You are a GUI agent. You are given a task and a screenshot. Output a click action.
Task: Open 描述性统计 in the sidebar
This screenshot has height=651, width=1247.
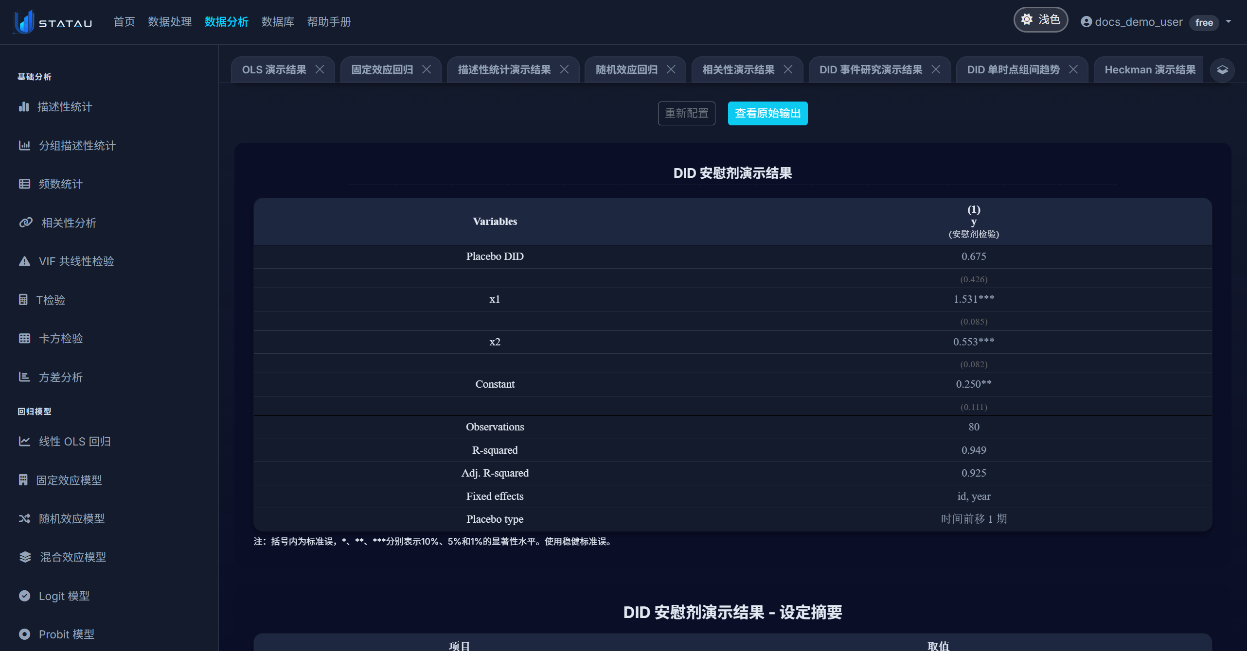point(65,107)
